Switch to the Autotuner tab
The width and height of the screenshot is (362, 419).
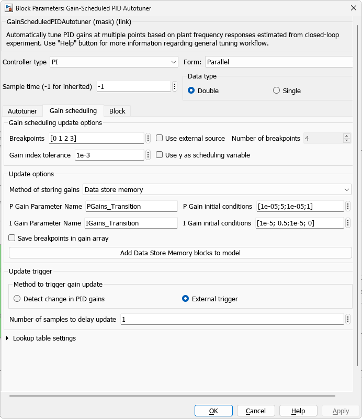22,111
